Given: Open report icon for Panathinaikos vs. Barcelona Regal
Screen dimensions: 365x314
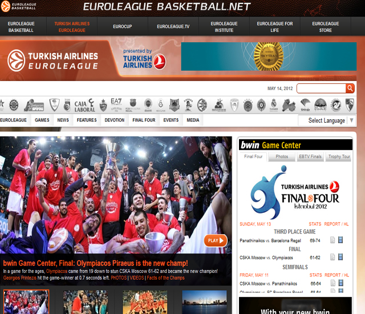Looking at the screenshot, I should (x=332, y=241).
